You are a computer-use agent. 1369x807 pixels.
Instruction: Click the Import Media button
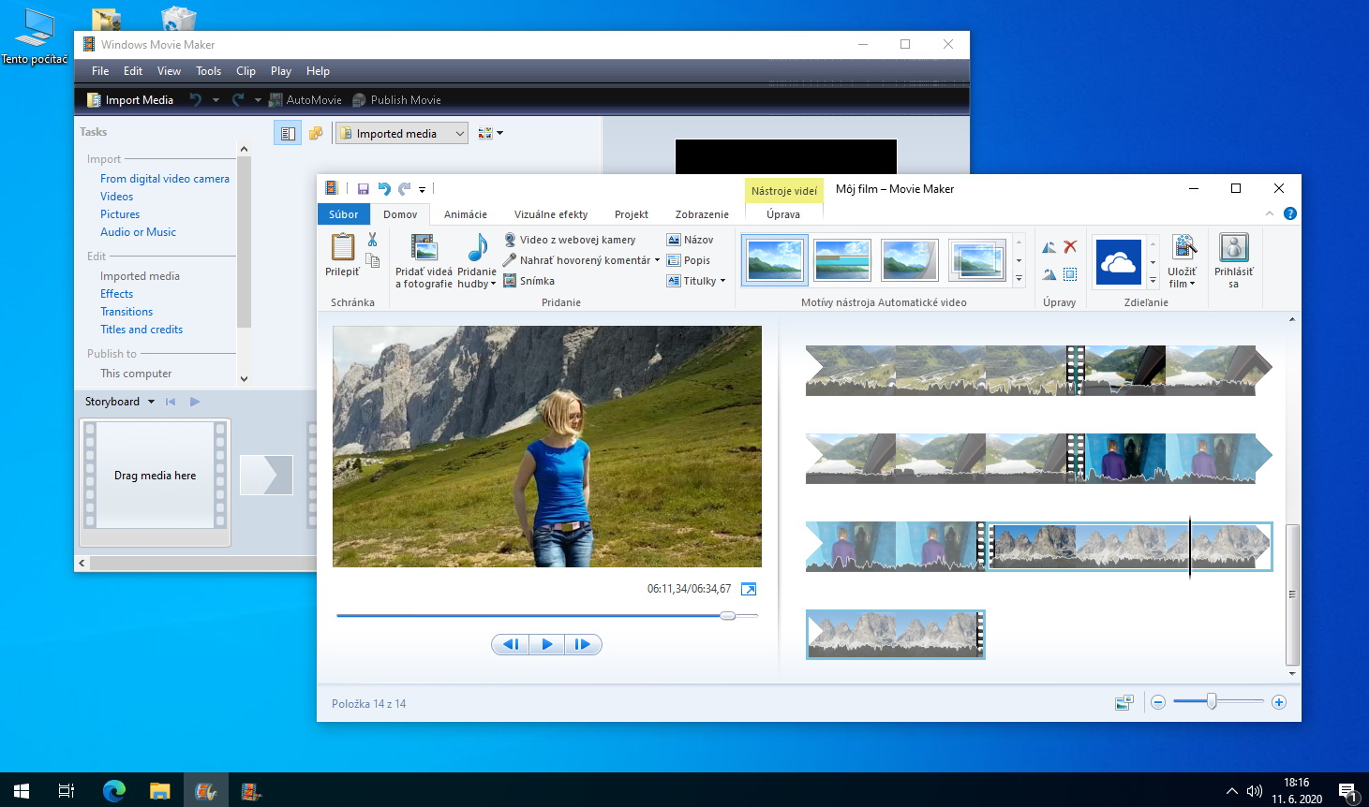click(130, 100)
